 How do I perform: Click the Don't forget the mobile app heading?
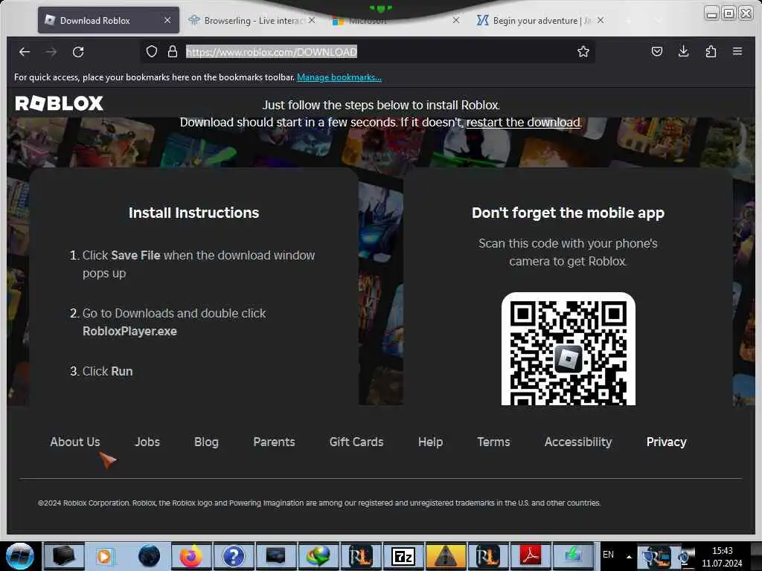568,213
